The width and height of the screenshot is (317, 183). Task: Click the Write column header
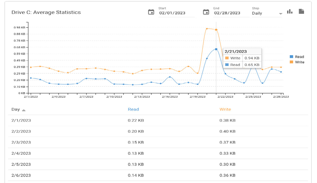225,109
